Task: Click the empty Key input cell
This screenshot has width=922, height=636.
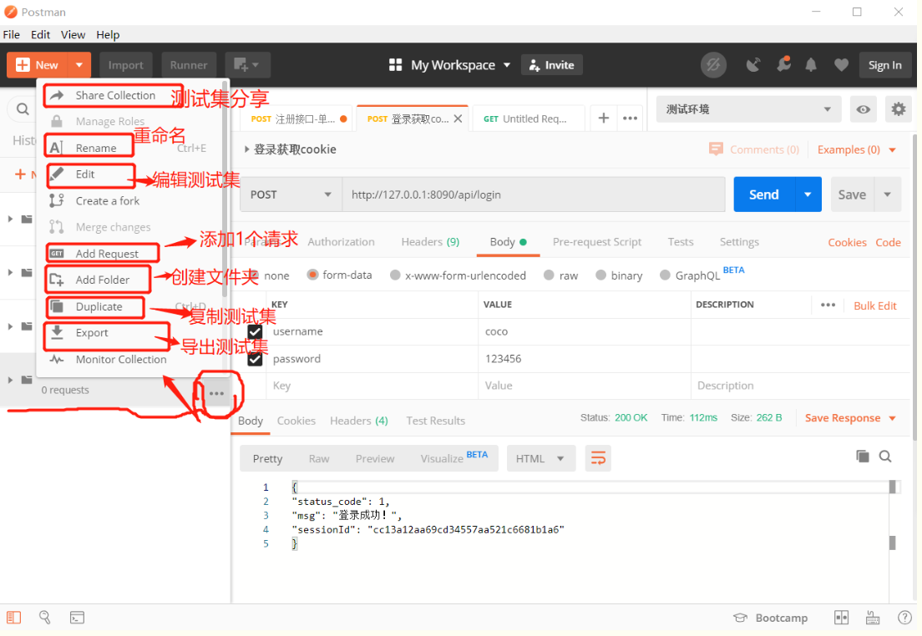Action: click(372, 386)
